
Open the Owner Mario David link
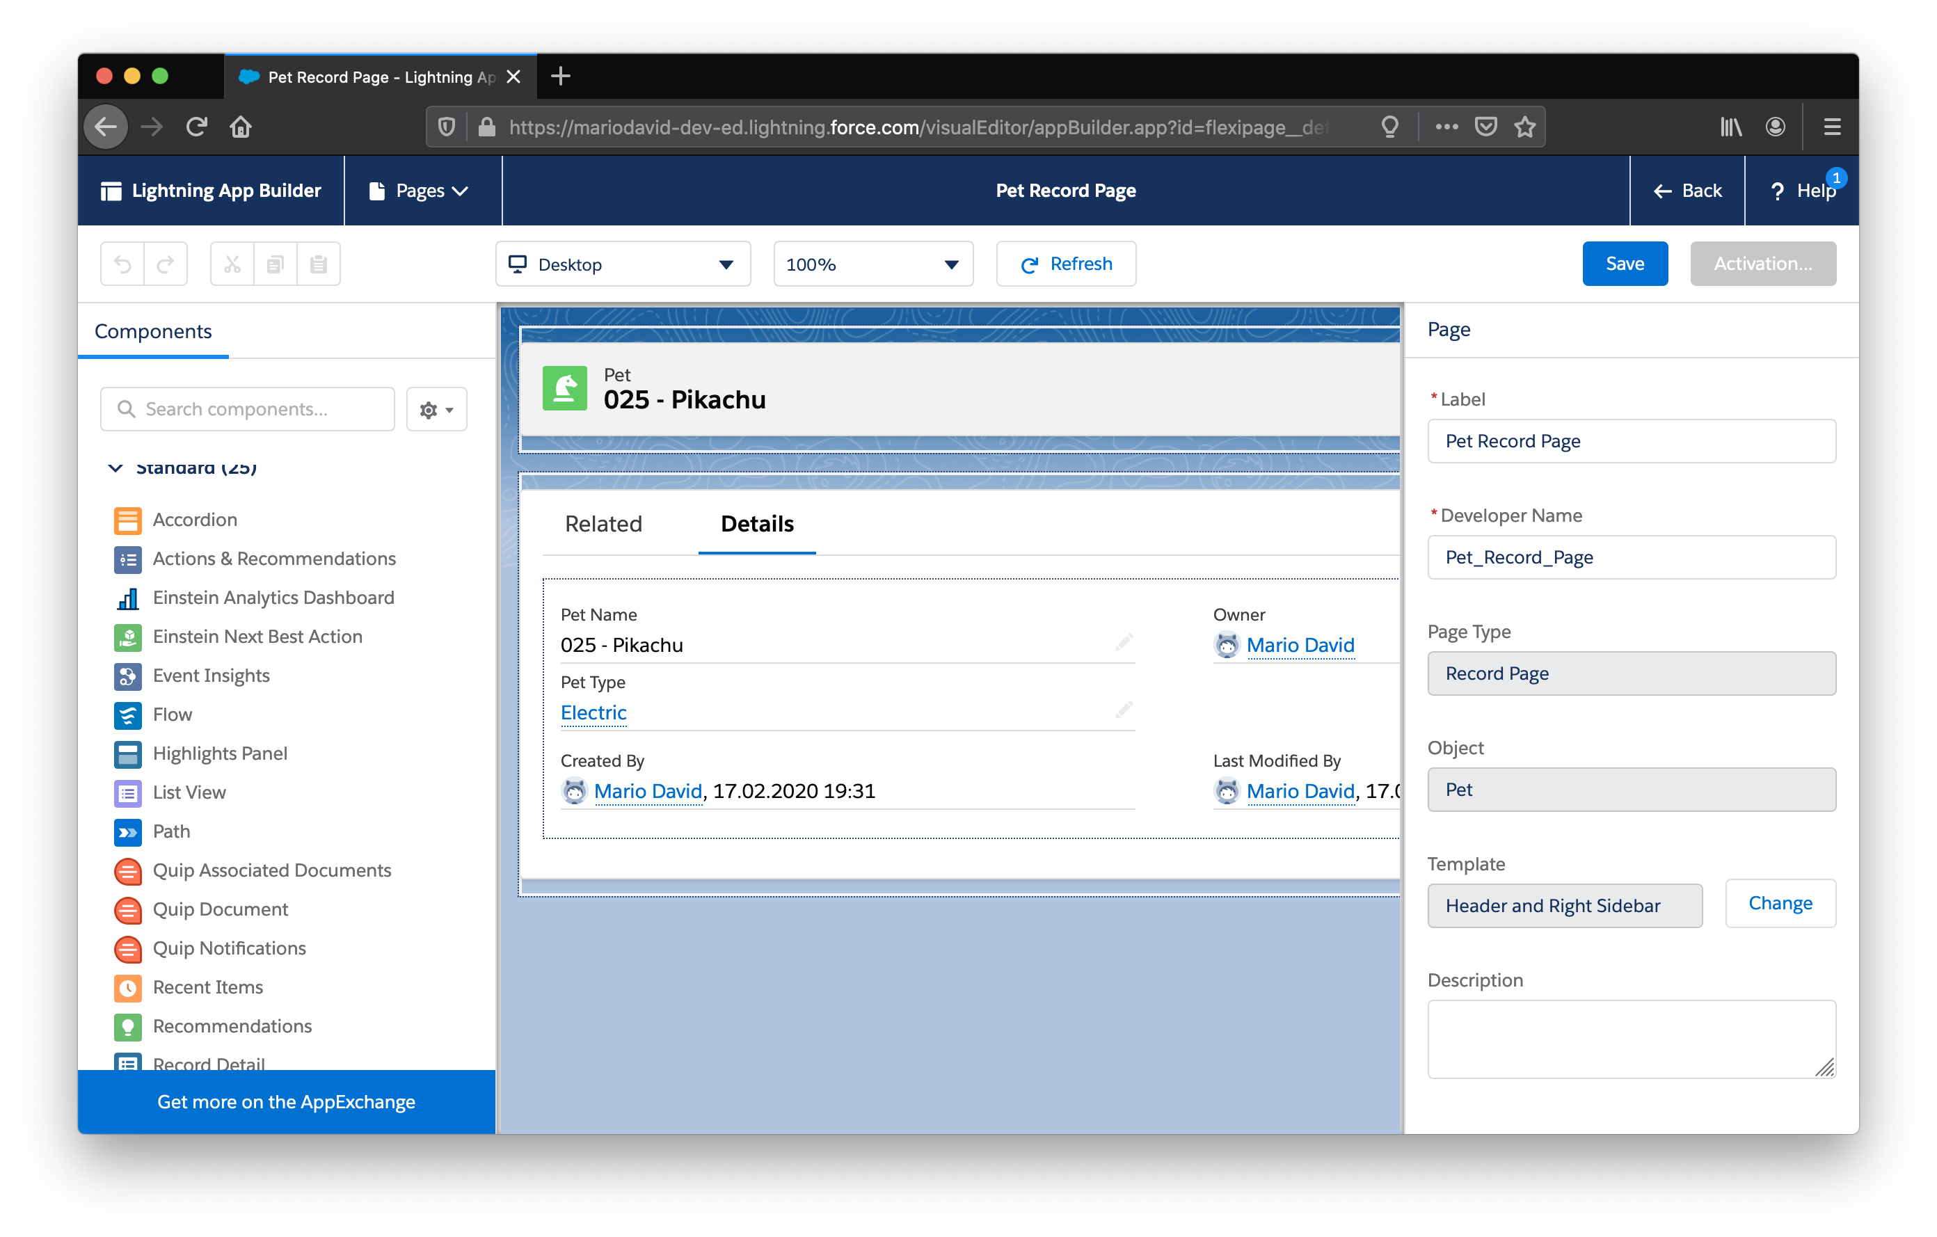click(1300, 645)
